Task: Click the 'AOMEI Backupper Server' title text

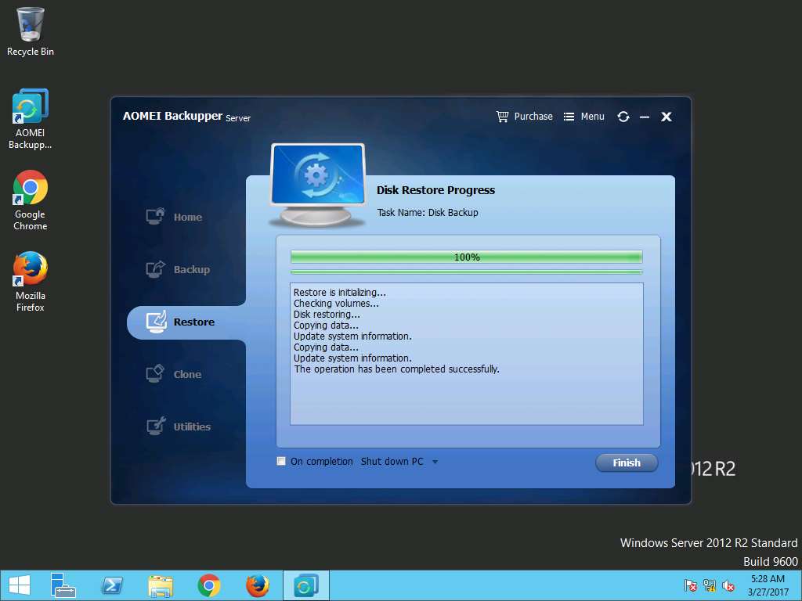Action: [x=186, y=117]
